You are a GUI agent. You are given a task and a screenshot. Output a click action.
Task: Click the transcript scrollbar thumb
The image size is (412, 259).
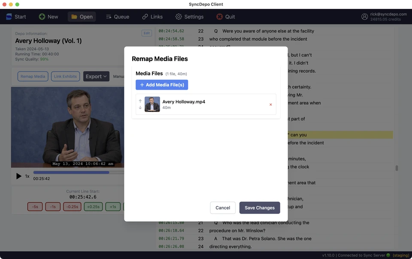tap(397, 168)
